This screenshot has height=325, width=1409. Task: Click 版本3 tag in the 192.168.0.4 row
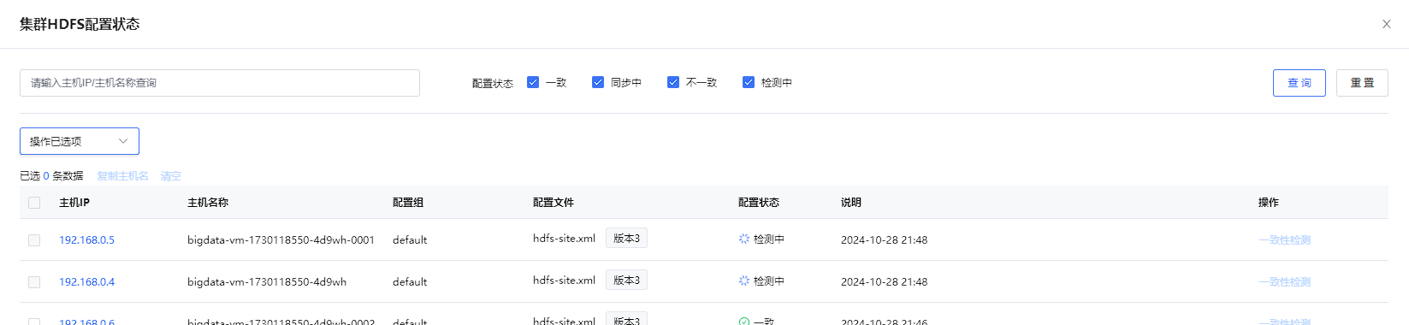pos(626,281)
